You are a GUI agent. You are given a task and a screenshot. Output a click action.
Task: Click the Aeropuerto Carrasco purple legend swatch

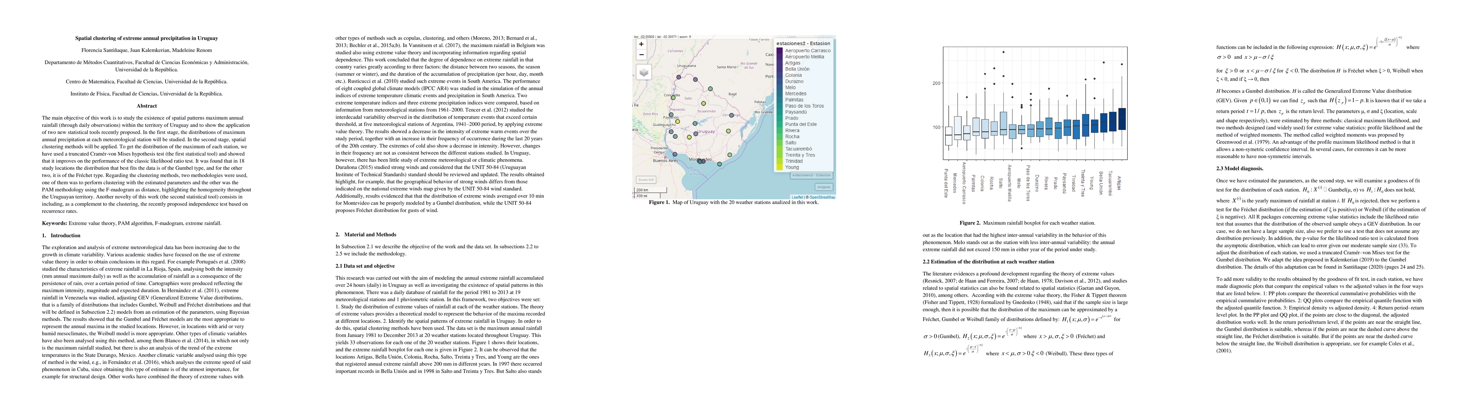pyautogui.click(x=779, y=51)
